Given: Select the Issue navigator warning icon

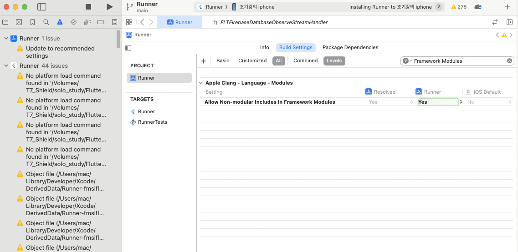Looking at the screenshot, I should tap(60, 22).
